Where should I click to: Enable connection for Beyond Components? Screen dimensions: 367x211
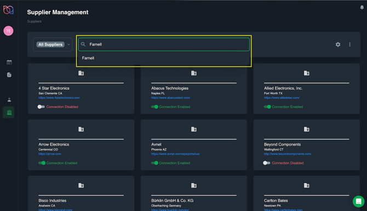(x=267, y=163)
